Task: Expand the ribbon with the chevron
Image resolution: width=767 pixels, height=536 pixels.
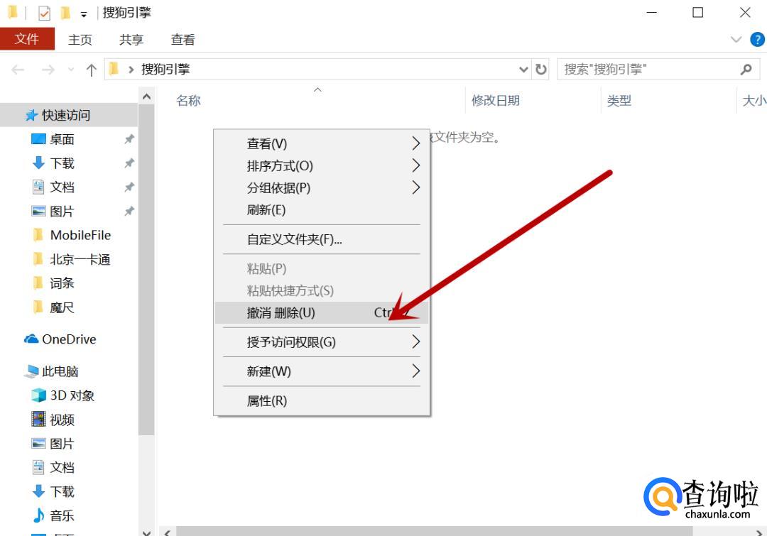Action: point(736,40)
